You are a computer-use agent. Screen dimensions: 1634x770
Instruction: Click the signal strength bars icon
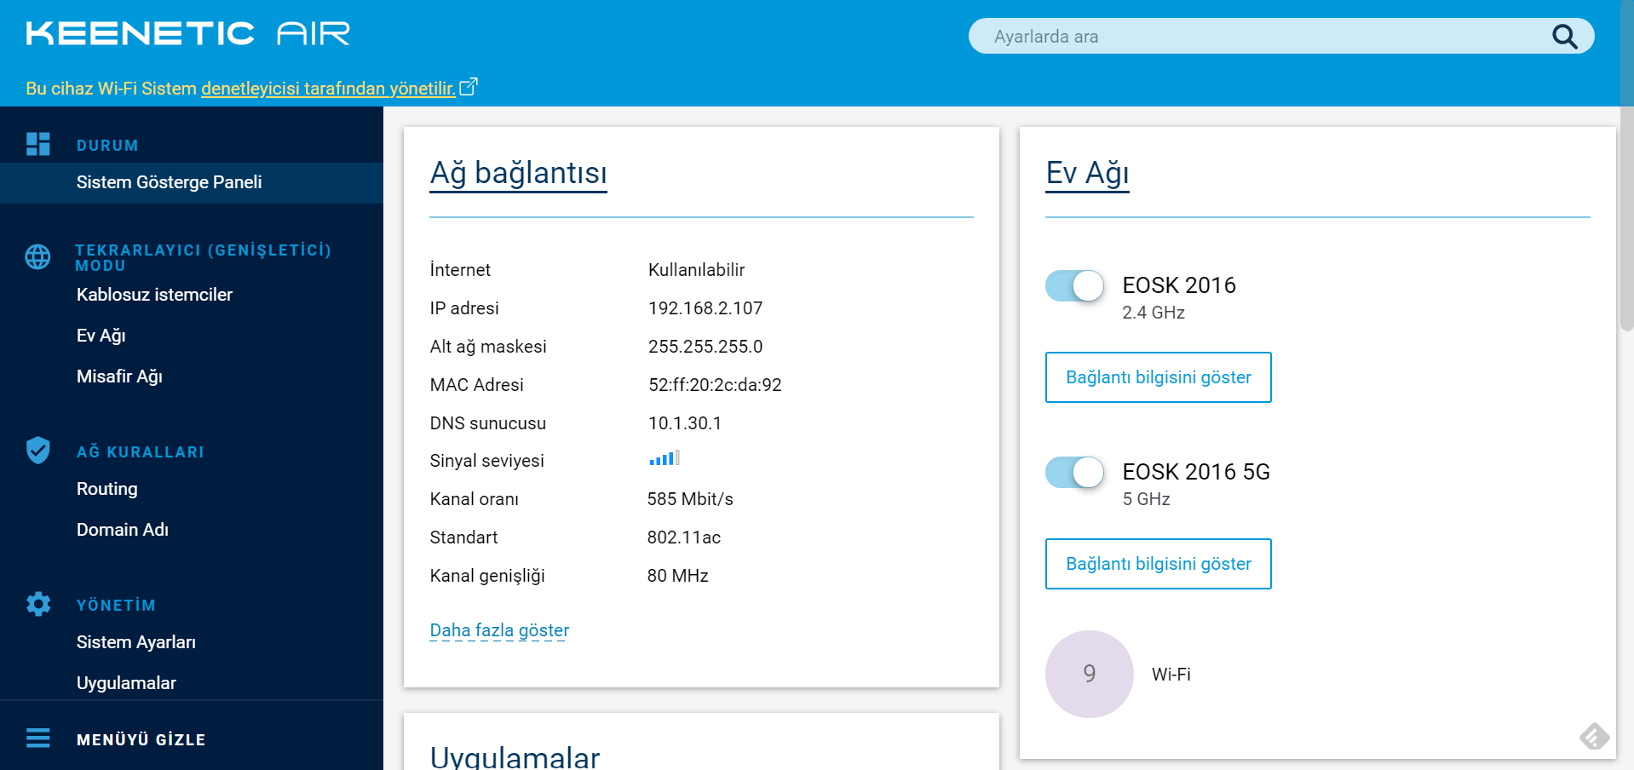coord(664,459)
